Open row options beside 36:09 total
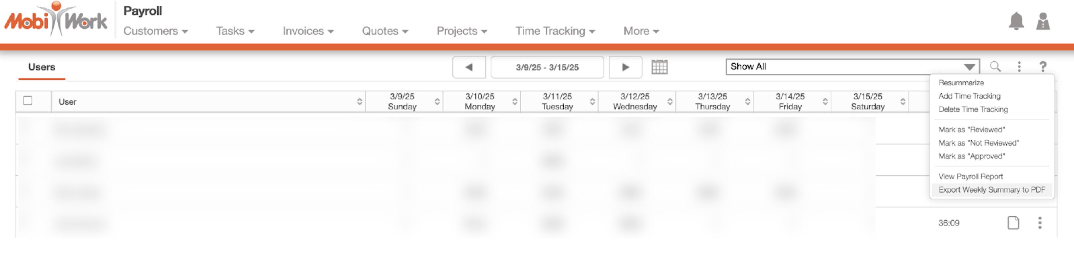Screen dimensions: 1074x253 point(1040,223)
